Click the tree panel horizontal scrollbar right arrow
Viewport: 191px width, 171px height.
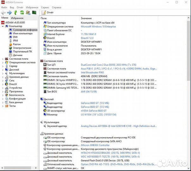(36, 168)
